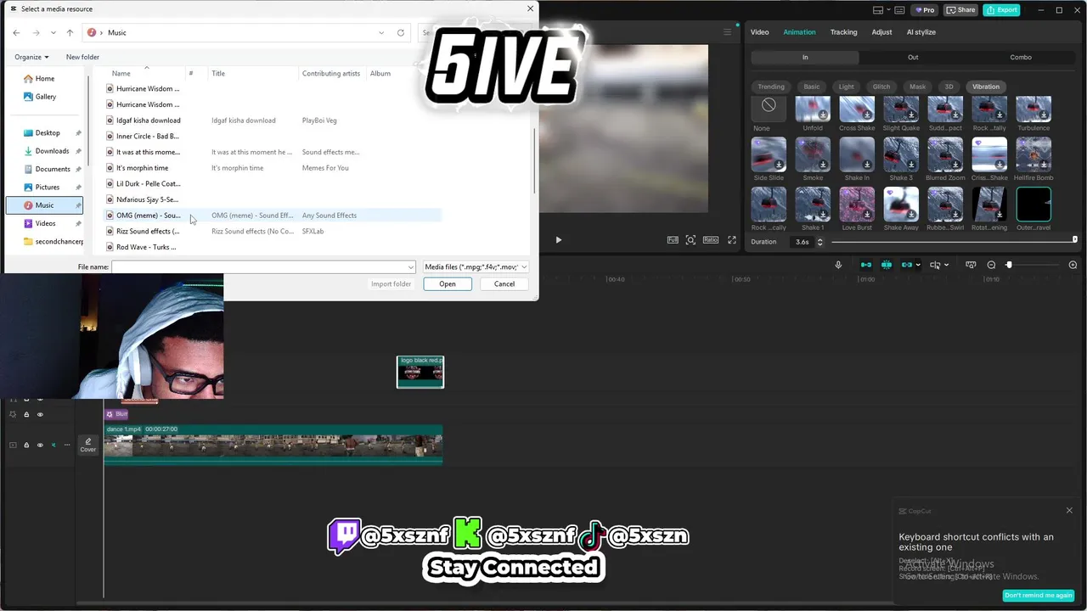Lock the Blur effect track
Viewport: 1087px width, 611px height.
click(26, 414)
